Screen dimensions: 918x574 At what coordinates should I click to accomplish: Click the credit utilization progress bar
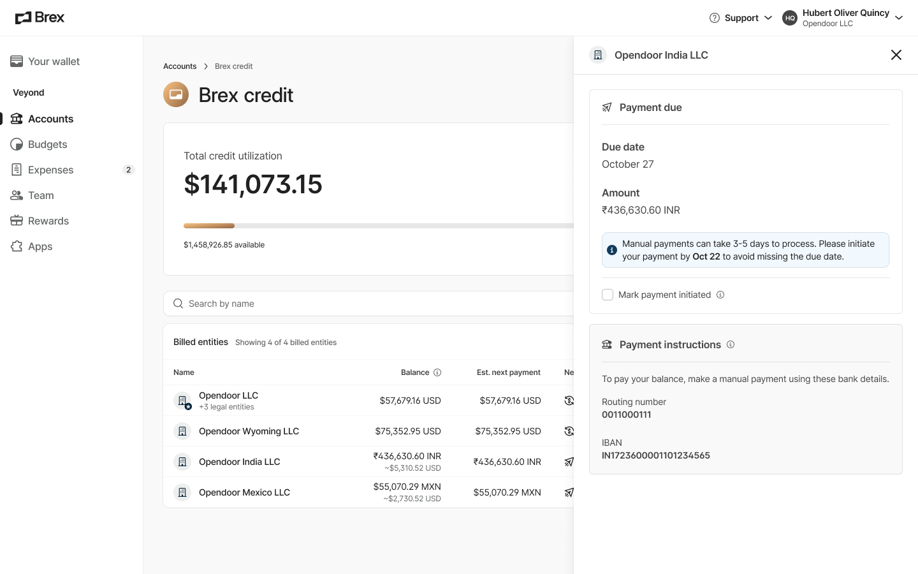click(379, 226)
